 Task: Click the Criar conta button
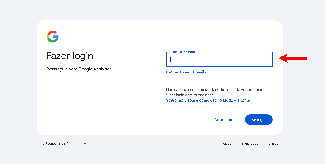click(x=224, y=120)
